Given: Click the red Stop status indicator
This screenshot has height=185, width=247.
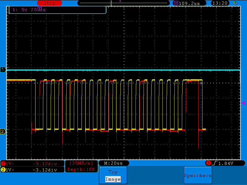Looking at the screenshot, I should point(49,3).
